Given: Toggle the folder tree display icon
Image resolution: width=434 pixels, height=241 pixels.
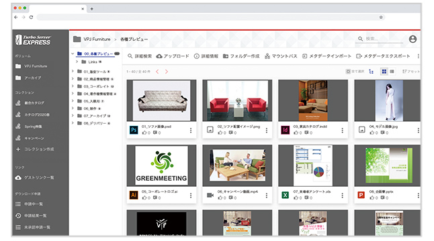Looking at the screenshot, I should tap(371, 72).
